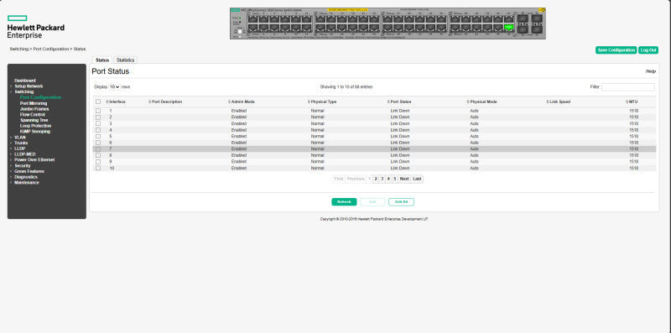Click sort arrows beside Physical Mode header
This screenshot has width=671, height=333.
tap(468, 101)
